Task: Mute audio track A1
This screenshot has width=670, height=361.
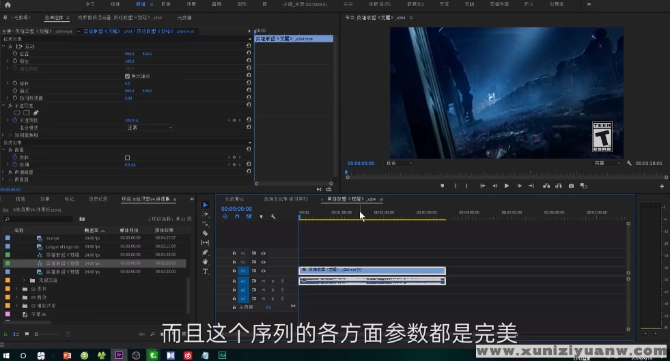Action: (264, 280)
